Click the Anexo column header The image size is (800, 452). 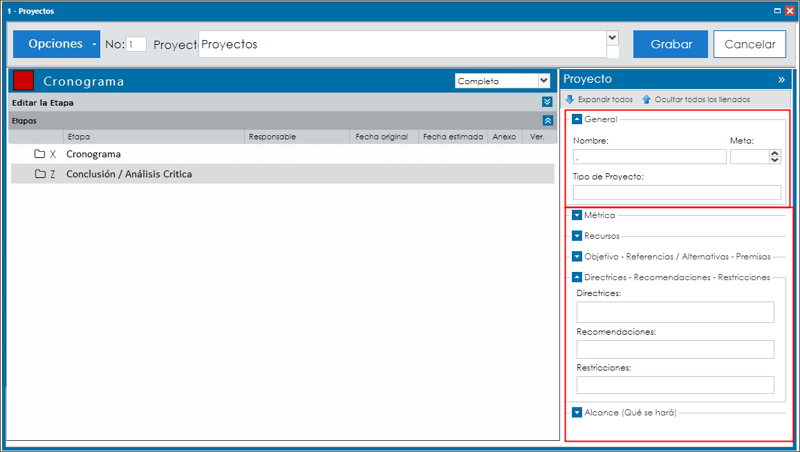(505, 137)
